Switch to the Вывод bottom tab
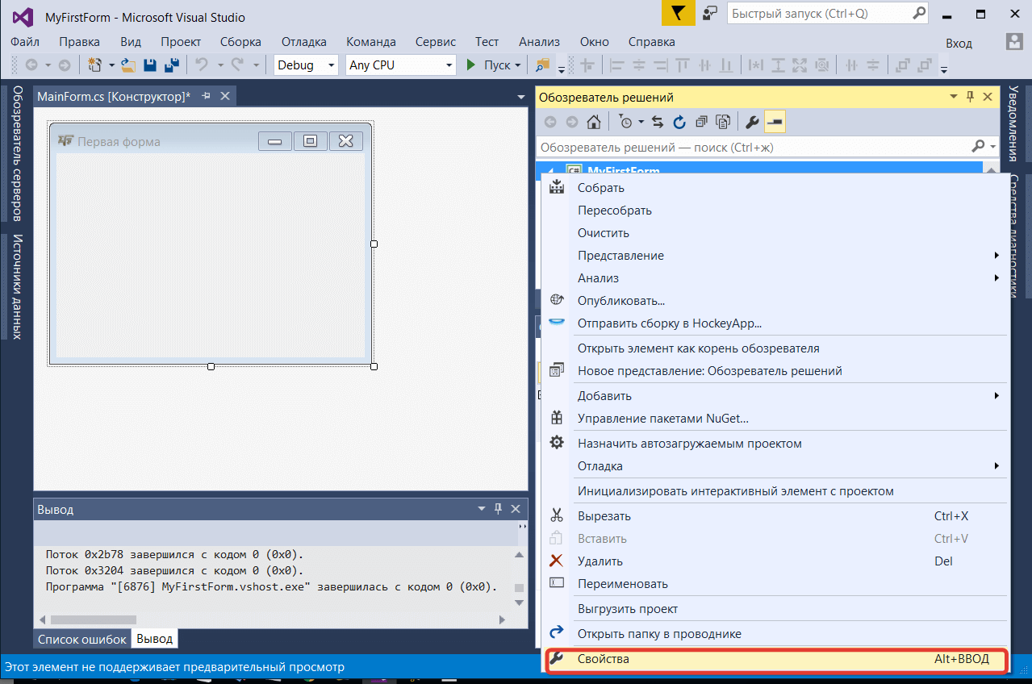Screen dimensions: 1032x684 [x=154, y=639]
